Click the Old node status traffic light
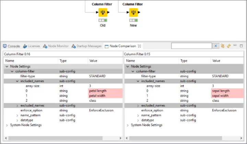This screenshot has width=247, height=144. click(x=103, y=21)
